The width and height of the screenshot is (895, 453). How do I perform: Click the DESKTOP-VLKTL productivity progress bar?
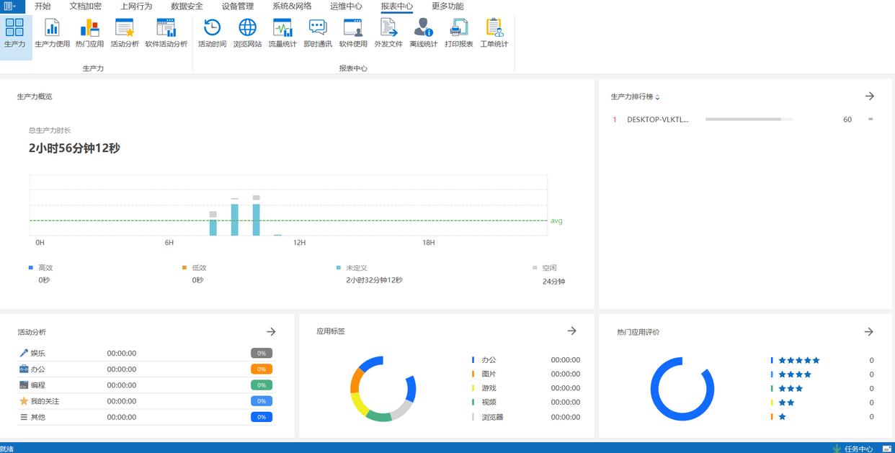coord(749,120)
